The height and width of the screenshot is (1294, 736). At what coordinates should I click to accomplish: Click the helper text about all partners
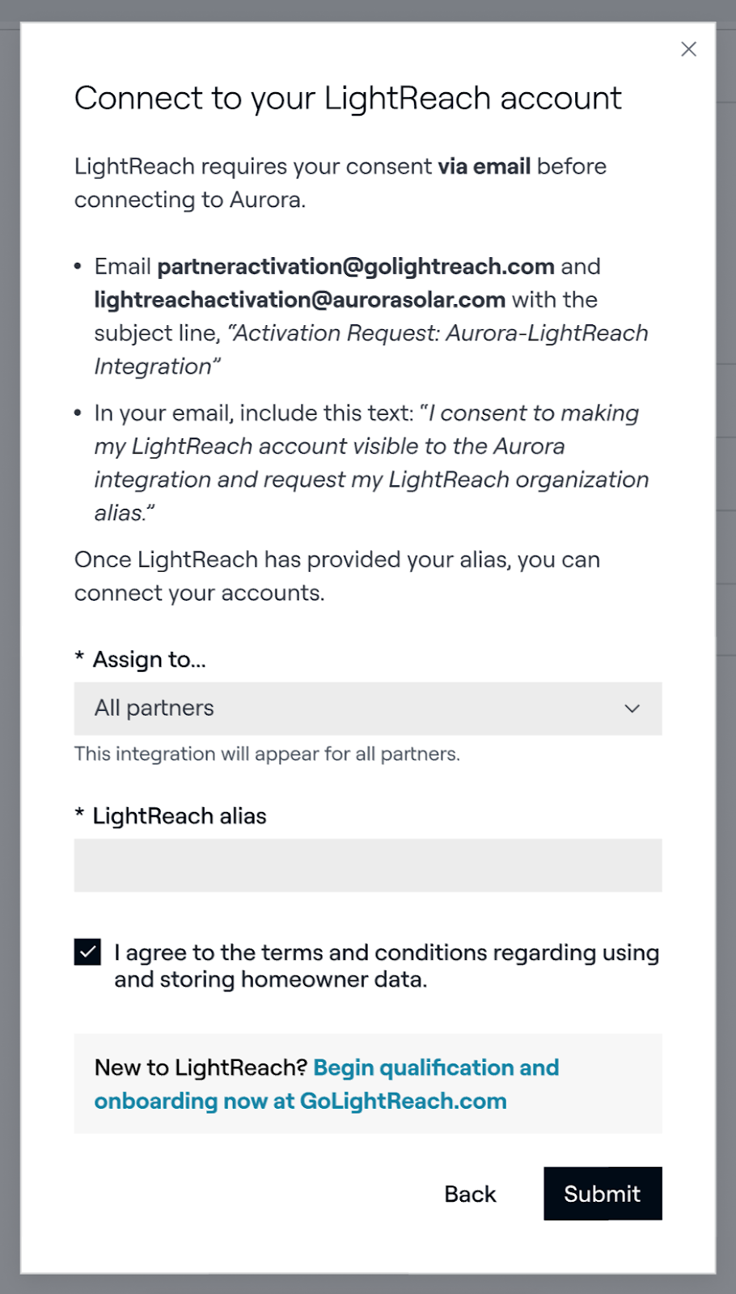[267, 754]
